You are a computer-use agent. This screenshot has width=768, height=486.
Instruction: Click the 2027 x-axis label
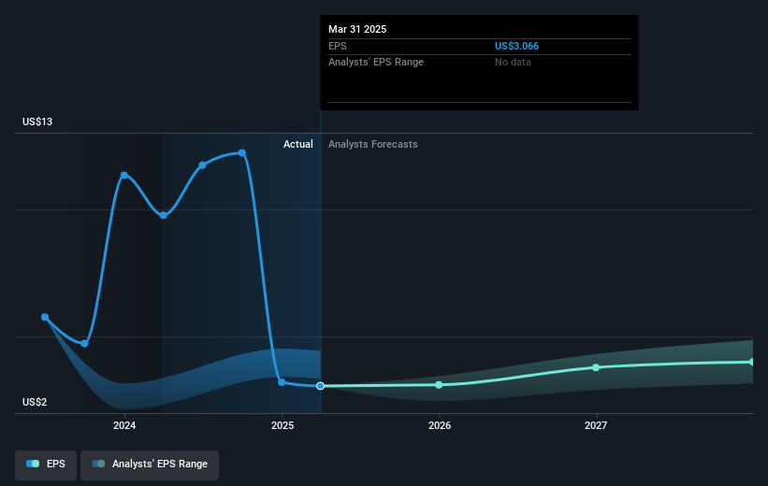596,425
